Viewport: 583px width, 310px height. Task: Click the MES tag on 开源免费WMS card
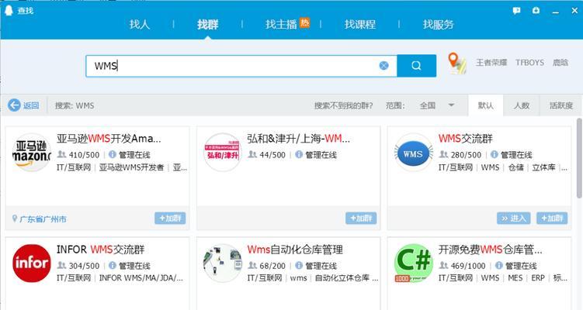click(515, 277)
